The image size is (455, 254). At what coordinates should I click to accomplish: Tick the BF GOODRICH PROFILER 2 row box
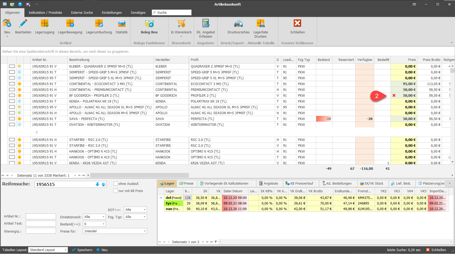[12, 95]
